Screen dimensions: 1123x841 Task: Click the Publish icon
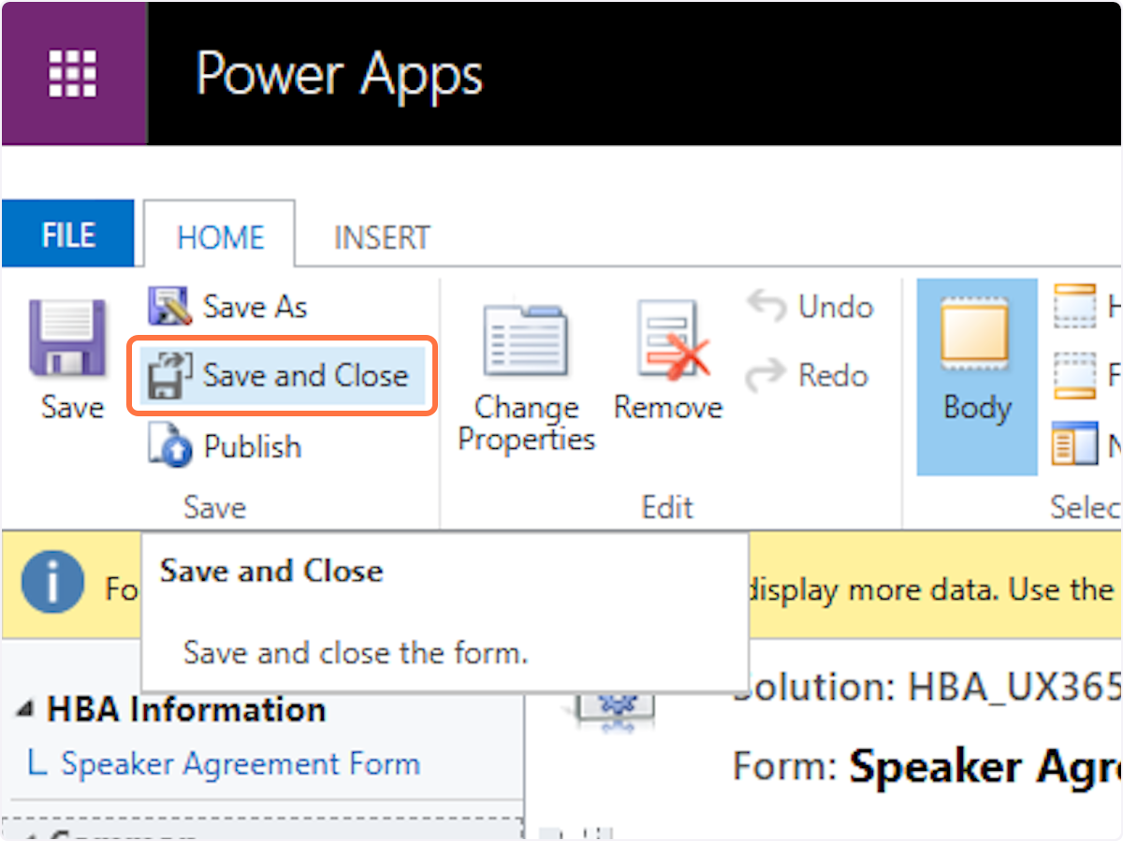tap(170, 445)
